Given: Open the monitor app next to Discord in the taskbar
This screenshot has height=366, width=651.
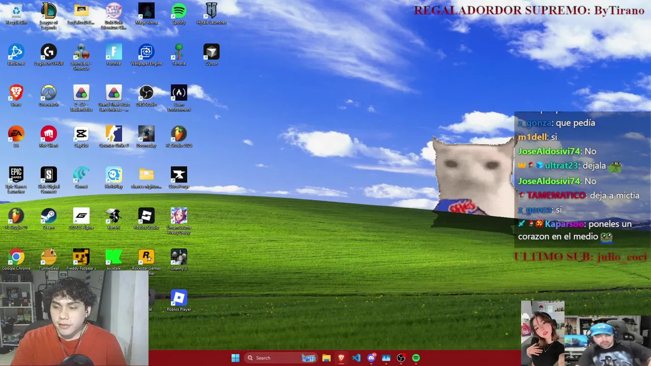Looking at the screenshot, I should coord(386,358).
